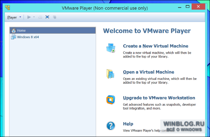Click the Open a Virtual Machine link
Screen dimensions: 210x137
tap(149, 72)
